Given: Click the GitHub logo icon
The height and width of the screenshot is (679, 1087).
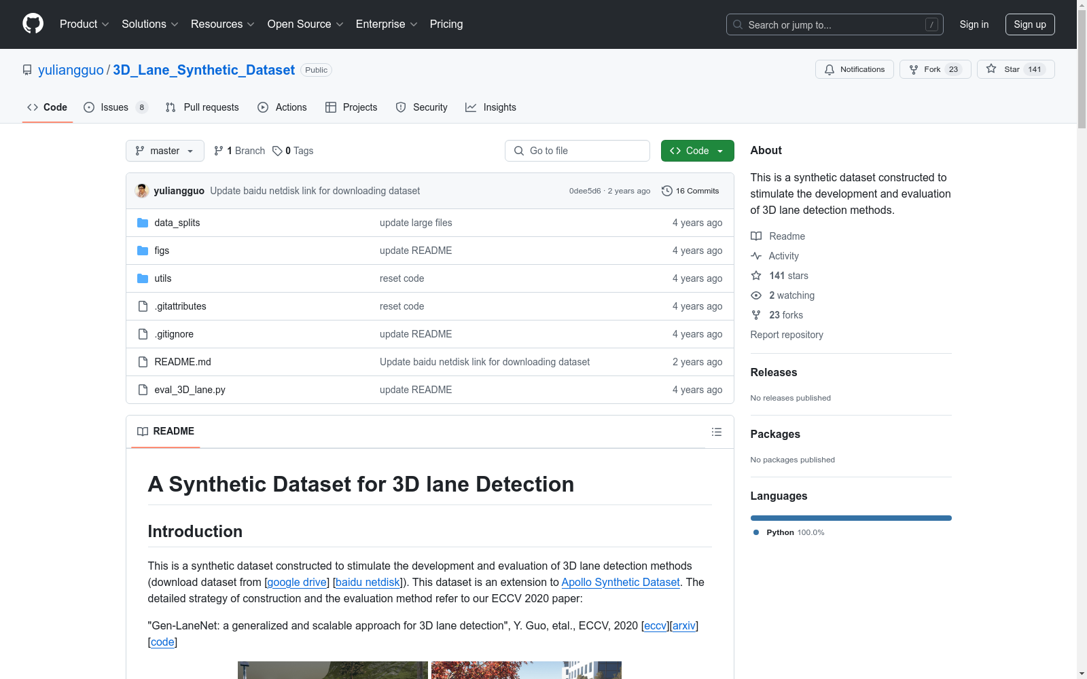Looking at the screenshot, I should [33, 24].
